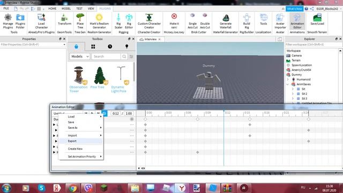Open Skype from the taskbar
Viewport: 343px width, 193px height.
click(x=42, y=188)
